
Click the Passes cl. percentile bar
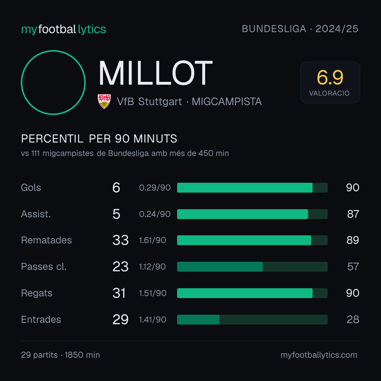pos(252,267)
